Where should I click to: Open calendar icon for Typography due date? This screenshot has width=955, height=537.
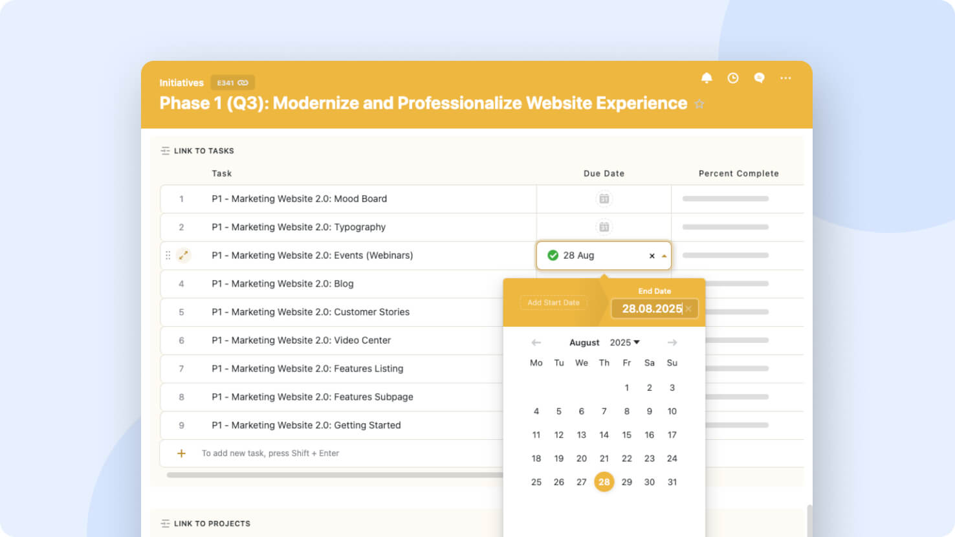[604, 227]
